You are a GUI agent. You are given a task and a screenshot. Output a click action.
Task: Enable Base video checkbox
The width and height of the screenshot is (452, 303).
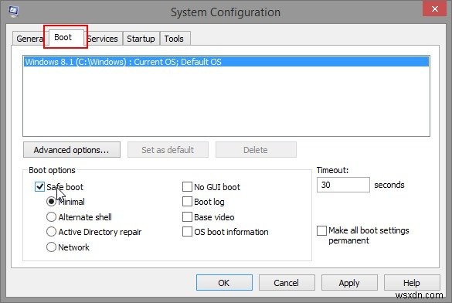click(187, 216)
